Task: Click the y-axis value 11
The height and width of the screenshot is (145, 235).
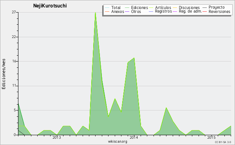Action: tap(14, 86)
